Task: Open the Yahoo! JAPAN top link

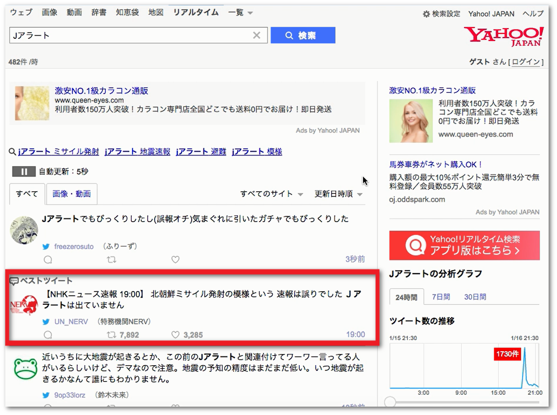Action: click(x=491, y=14)
